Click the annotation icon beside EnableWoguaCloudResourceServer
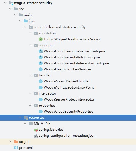This screenshot has width=136, height=151. click(41, 39)
